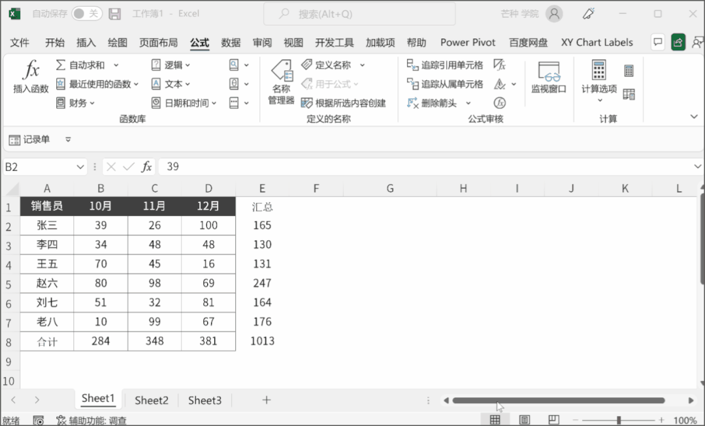Switch to the Sheet2 worksheet tab
This screenshot has width=705, height=426.
click(152, 401)
